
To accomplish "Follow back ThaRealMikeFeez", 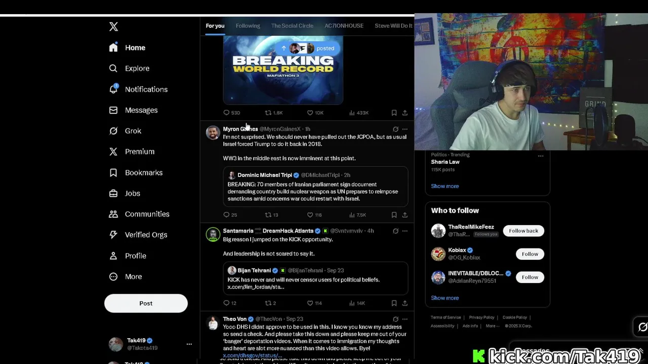I will pos(523,231).
